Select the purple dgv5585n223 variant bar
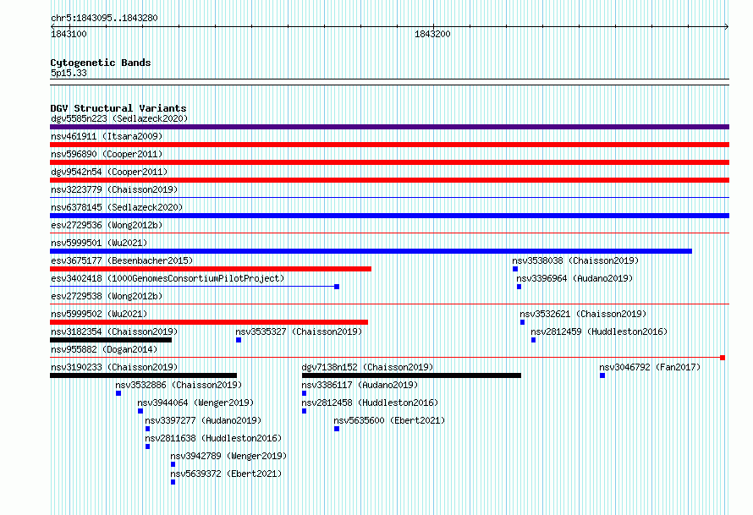The image size is (753, 515). (389, 127)
